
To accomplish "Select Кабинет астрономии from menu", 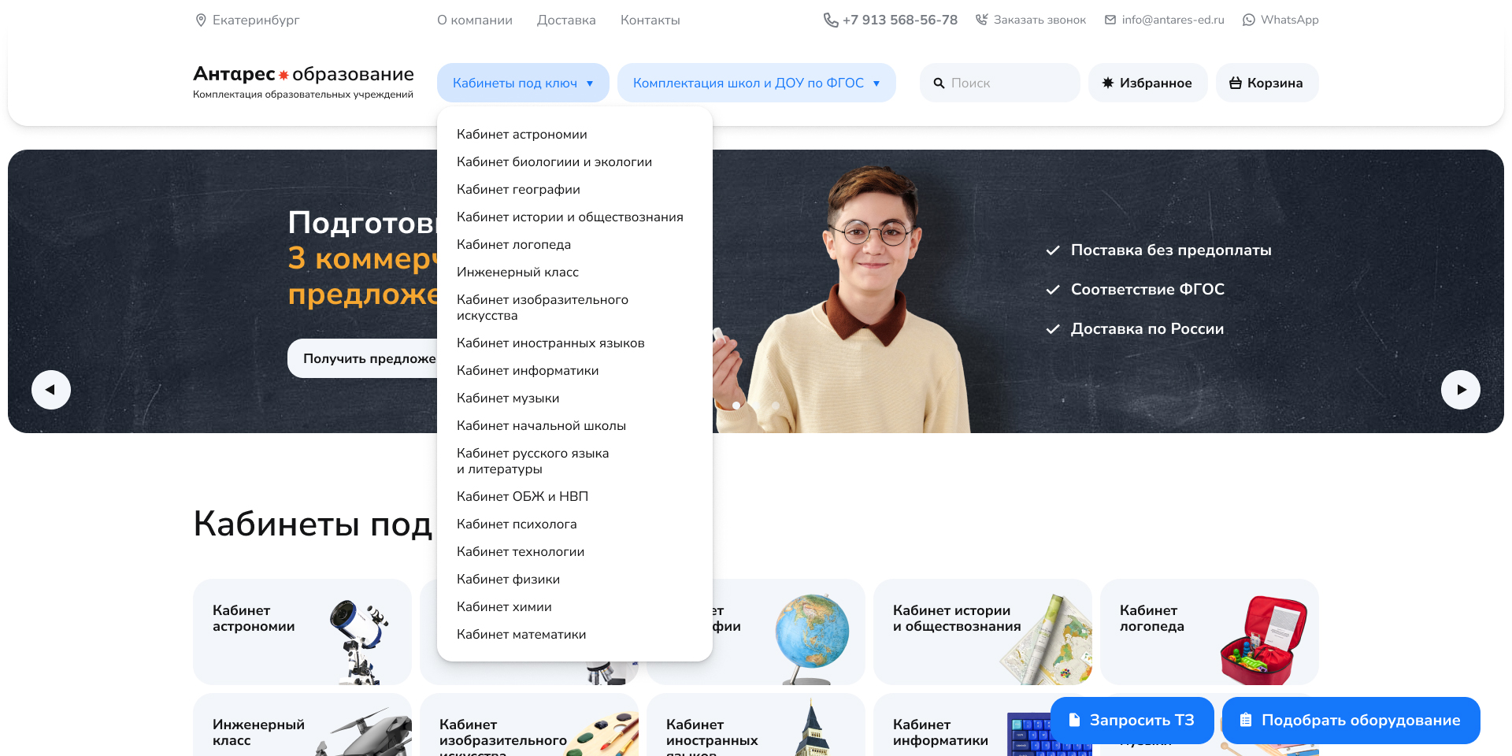I will point(522,134).
